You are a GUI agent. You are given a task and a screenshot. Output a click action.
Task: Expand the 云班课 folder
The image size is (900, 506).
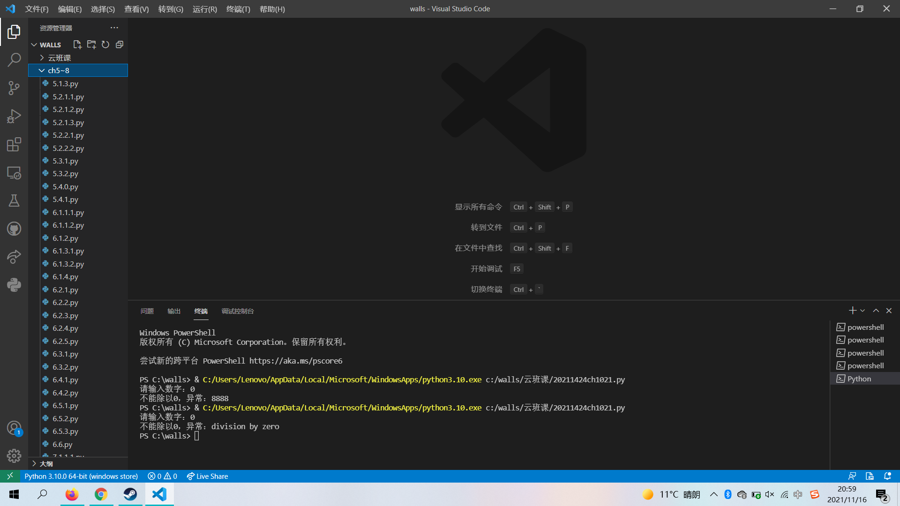(x=59, y=58)
